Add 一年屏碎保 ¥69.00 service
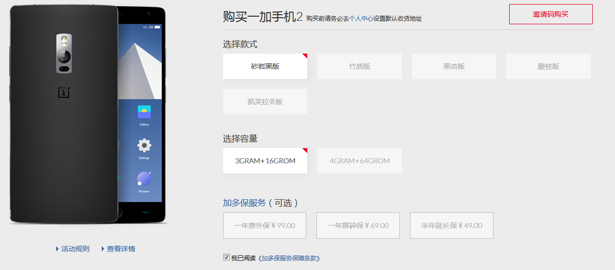The width and height of the screenshot is (615, 270). tap(358, 226)
